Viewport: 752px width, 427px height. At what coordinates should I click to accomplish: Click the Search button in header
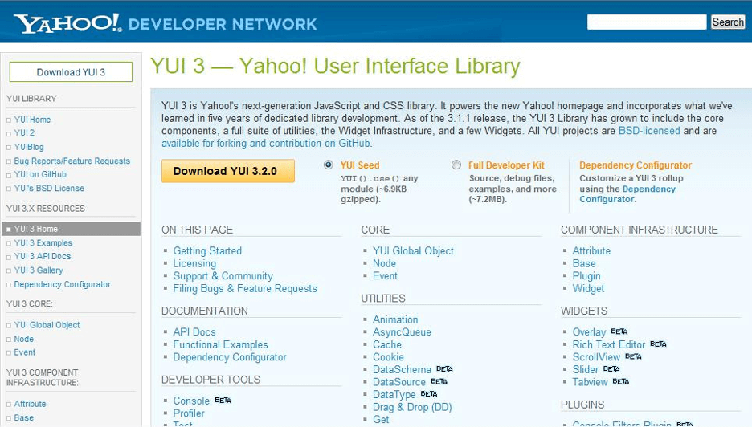(728, 22)
